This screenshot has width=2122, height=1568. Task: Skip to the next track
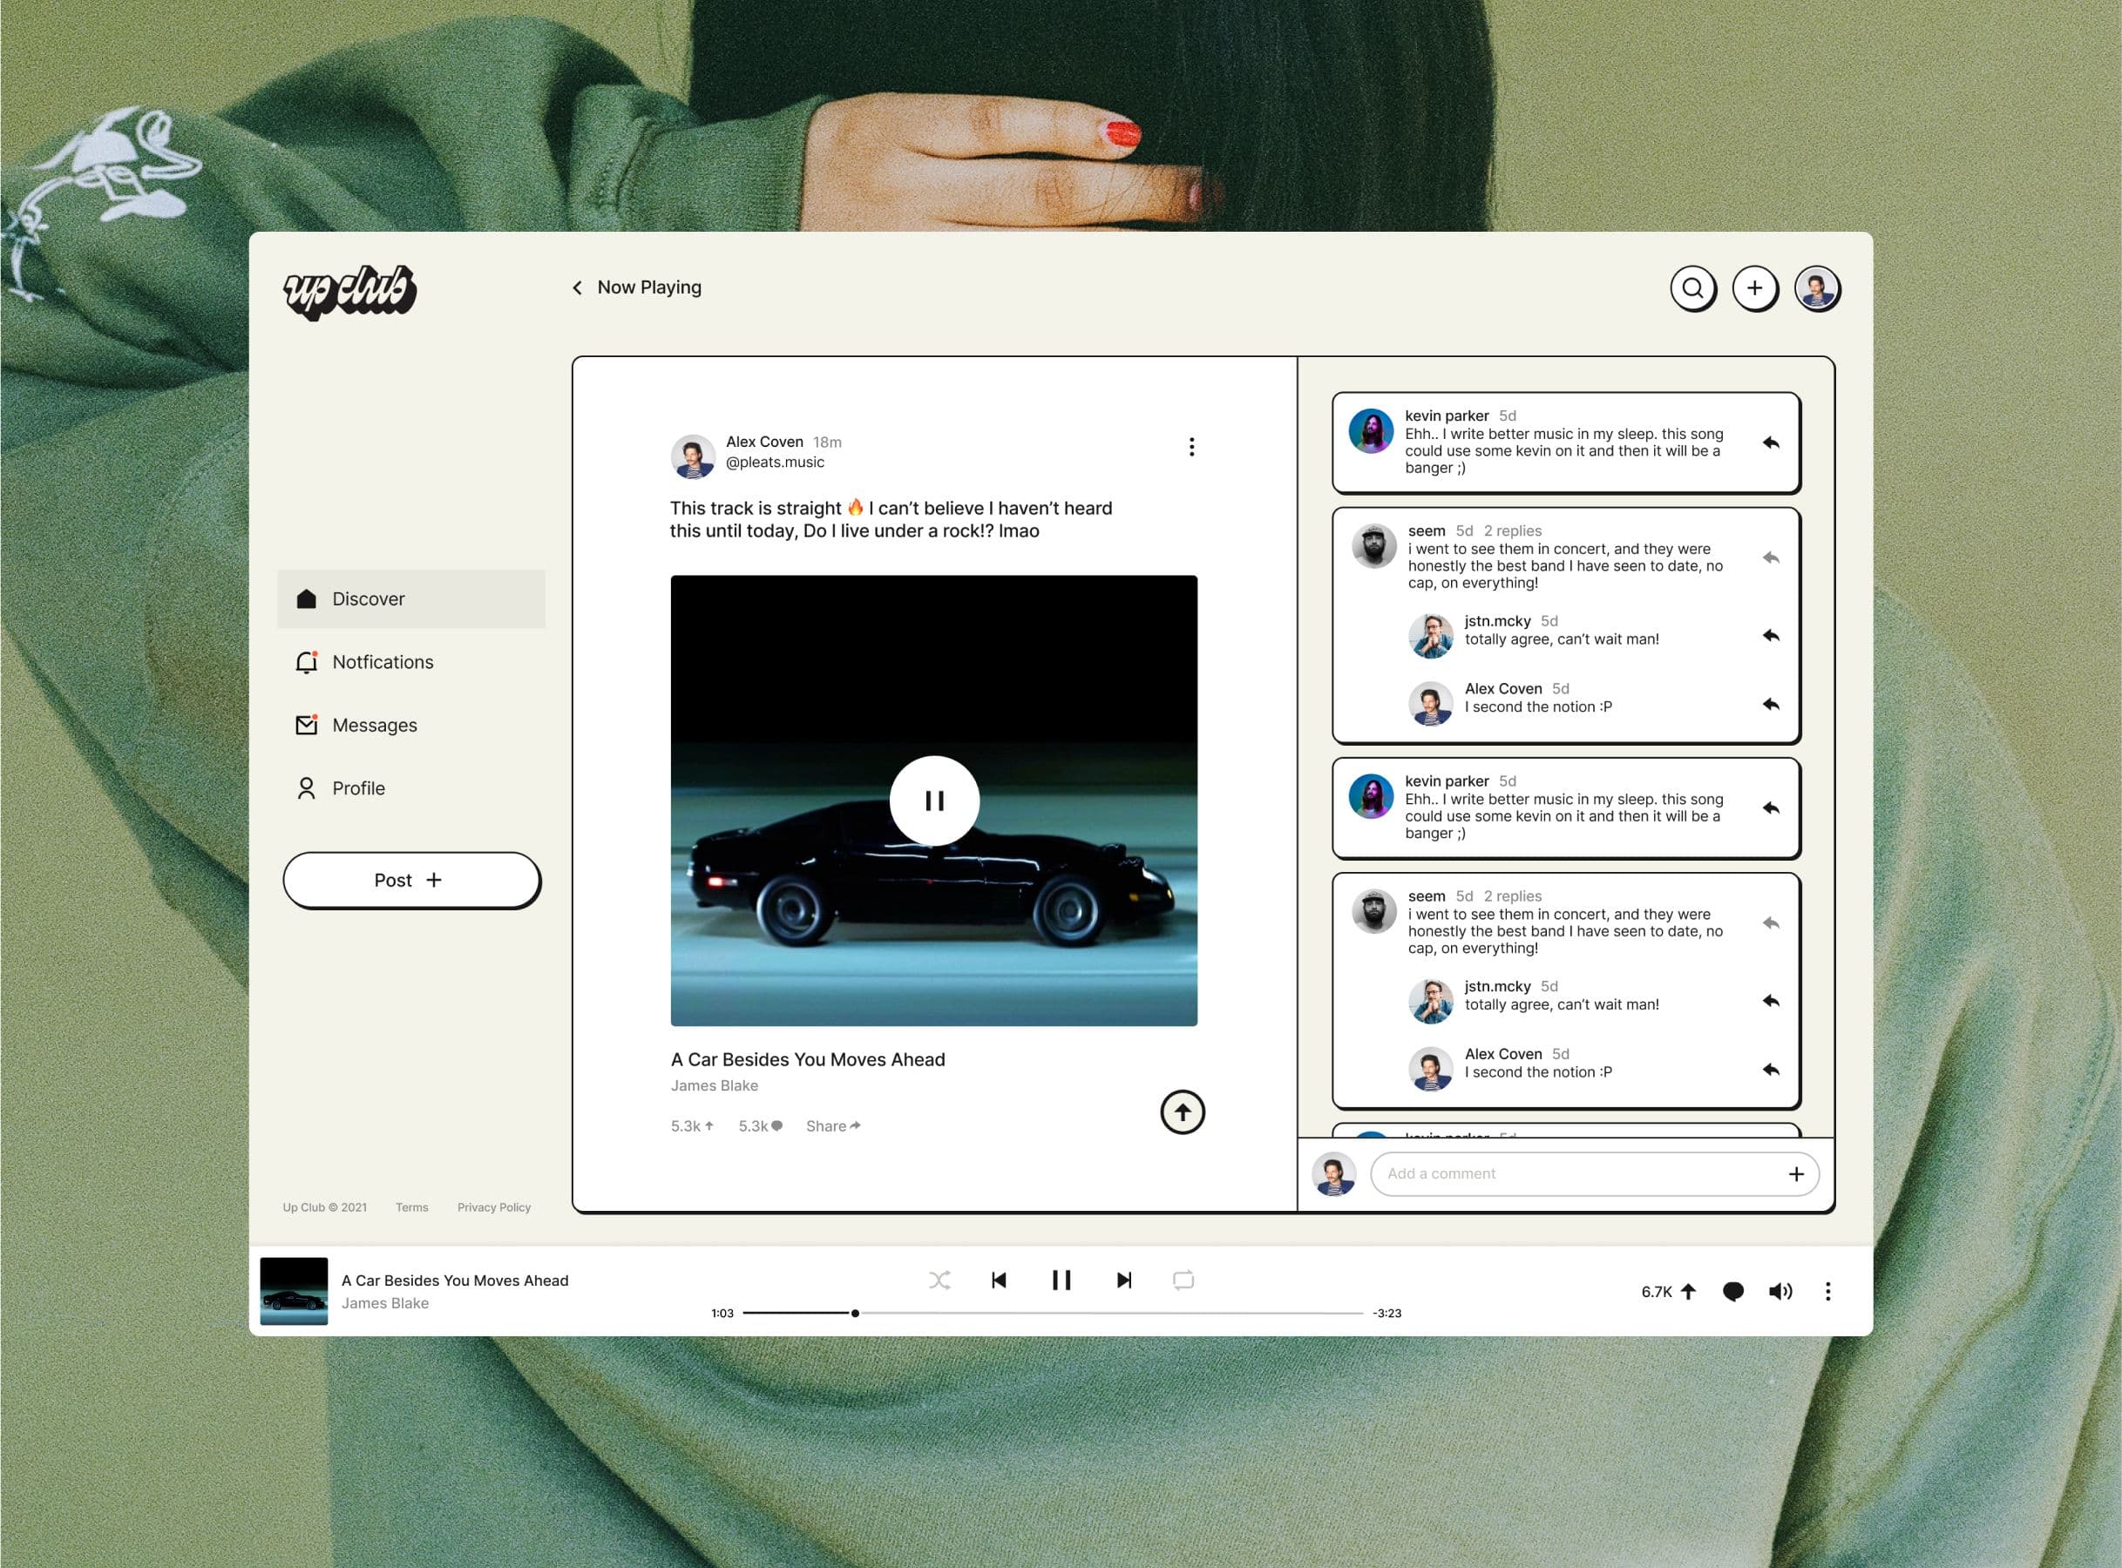(x=1123, y=1280)
